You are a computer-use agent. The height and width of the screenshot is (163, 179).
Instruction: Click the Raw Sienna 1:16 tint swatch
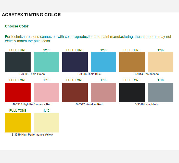(161, 62)
